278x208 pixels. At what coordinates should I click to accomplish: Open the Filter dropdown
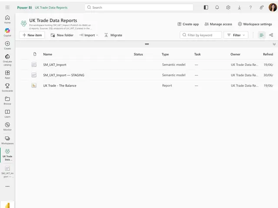tap(236, 35)
